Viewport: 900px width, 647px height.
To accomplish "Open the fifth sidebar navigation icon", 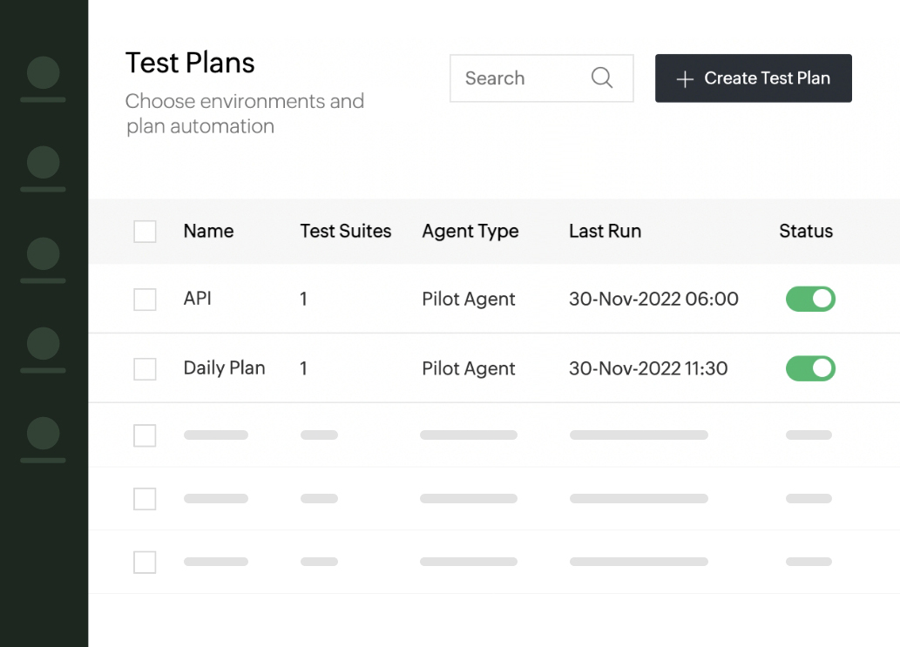I will coord(44,433).
